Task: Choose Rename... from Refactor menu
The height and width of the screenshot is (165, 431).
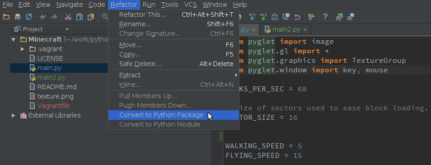Action: pyautogui.click(x=174, y=24)
